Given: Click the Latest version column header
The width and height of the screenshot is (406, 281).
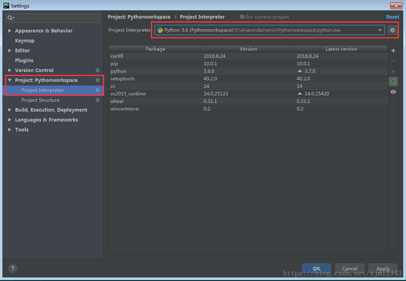Looking at the screenshot, I should click(x=341, y=49).
